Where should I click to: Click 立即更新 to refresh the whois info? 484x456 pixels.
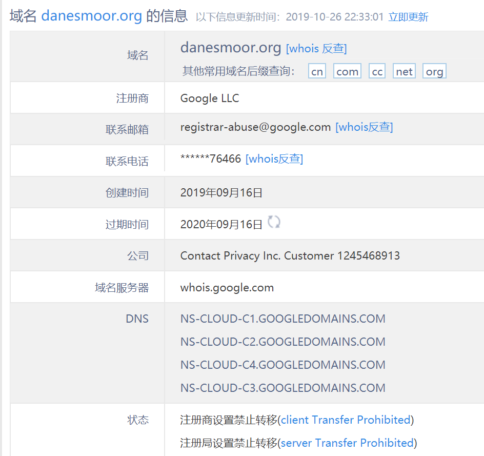(408, 17)
